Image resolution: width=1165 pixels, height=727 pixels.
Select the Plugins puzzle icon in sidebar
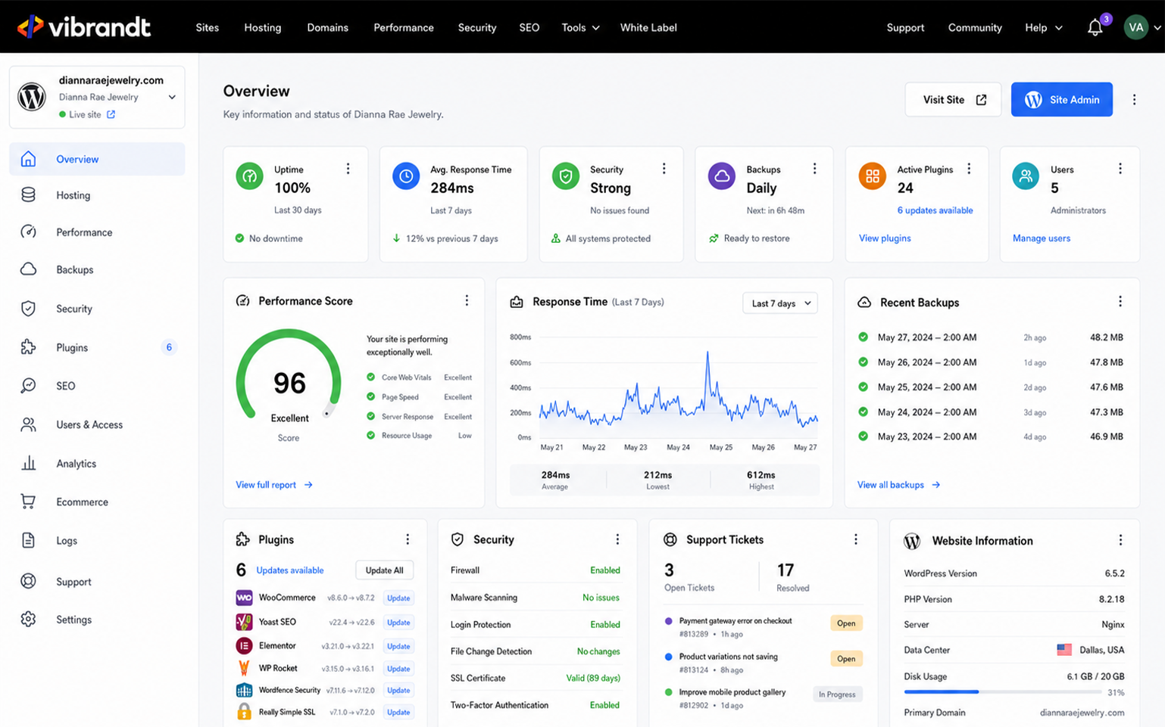coord(28,347)
